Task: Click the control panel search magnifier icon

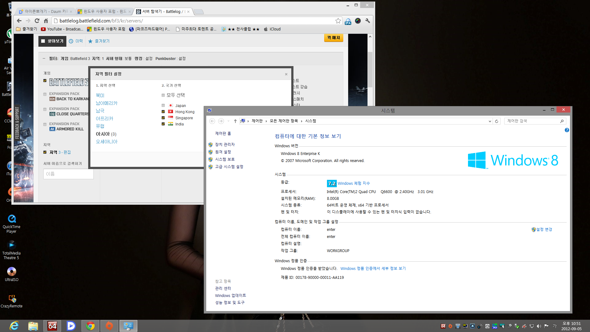Action: (x=562, y=121)
